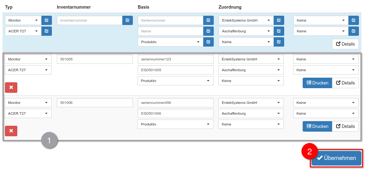Open the Monitor type dropdown in row 501005

click(x=28, y=59)
